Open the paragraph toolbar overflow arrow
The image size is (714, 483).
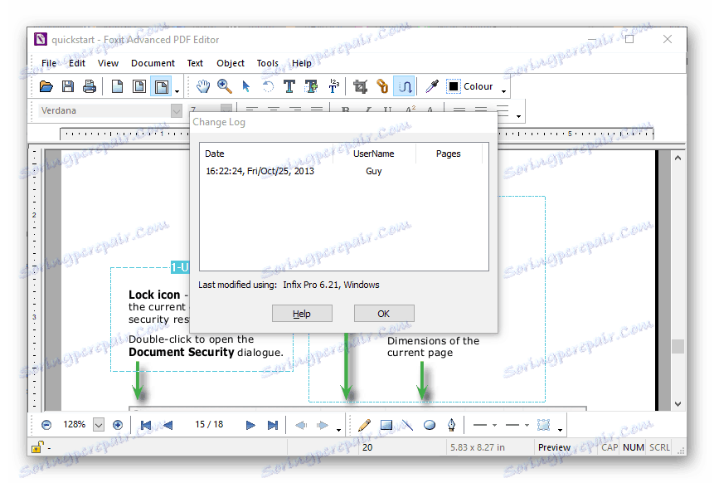[x=518, y=117]
